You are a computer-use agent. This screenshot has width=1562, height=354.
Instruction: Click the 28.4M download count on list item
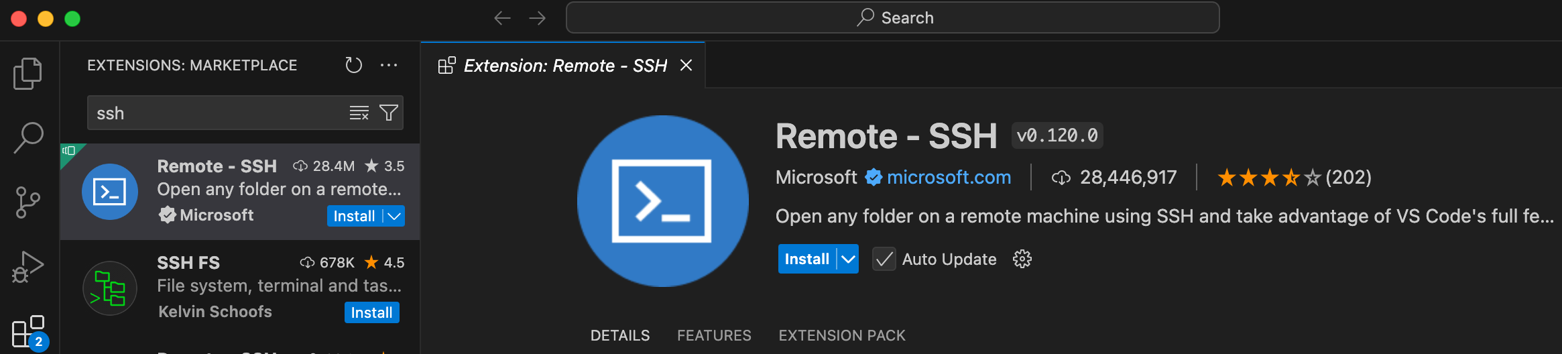pyautogui.click(x=324, y=166)
